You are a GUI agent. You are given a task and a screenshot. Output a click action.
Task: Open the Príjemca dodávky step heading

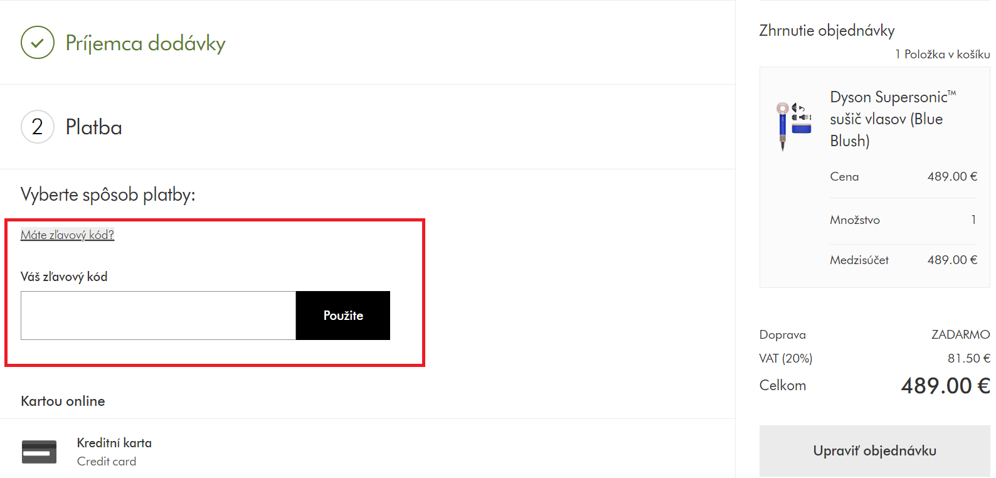(x=146, y=43)
